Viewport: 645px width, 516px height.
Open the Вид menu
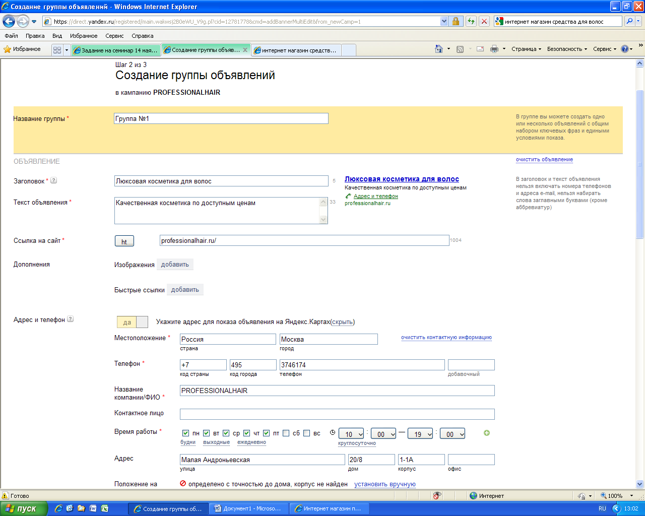click(57, 36)
